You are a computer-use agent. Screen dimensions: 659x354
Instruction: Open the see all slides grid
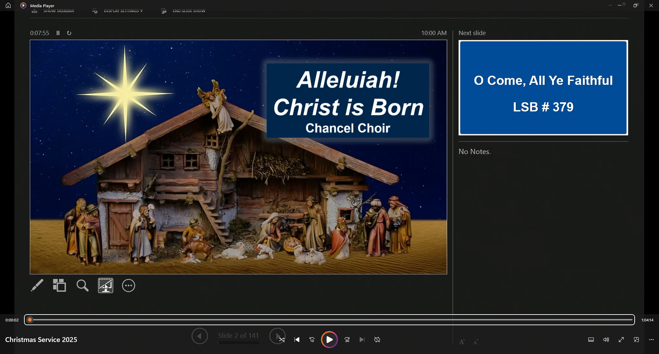[x=59, y=285]
